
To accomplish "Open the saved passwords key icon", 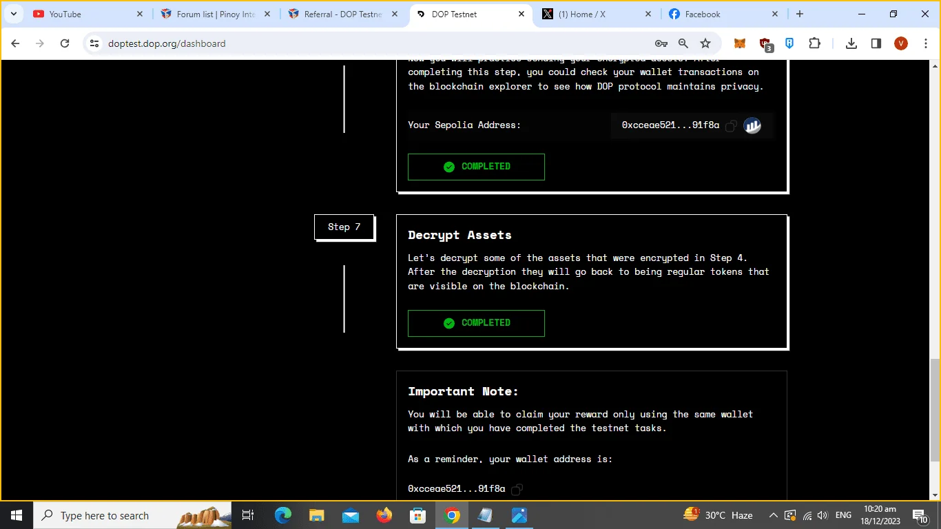I will click(661, 43).
